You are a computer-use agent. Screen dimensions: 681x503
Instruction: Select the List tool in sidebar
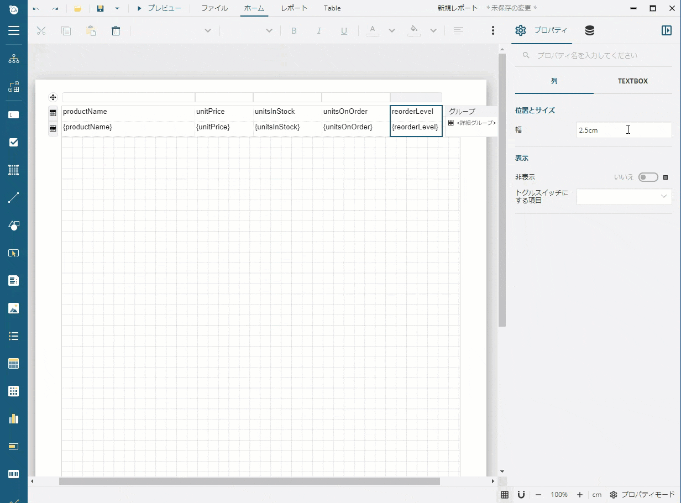[14, 336]
